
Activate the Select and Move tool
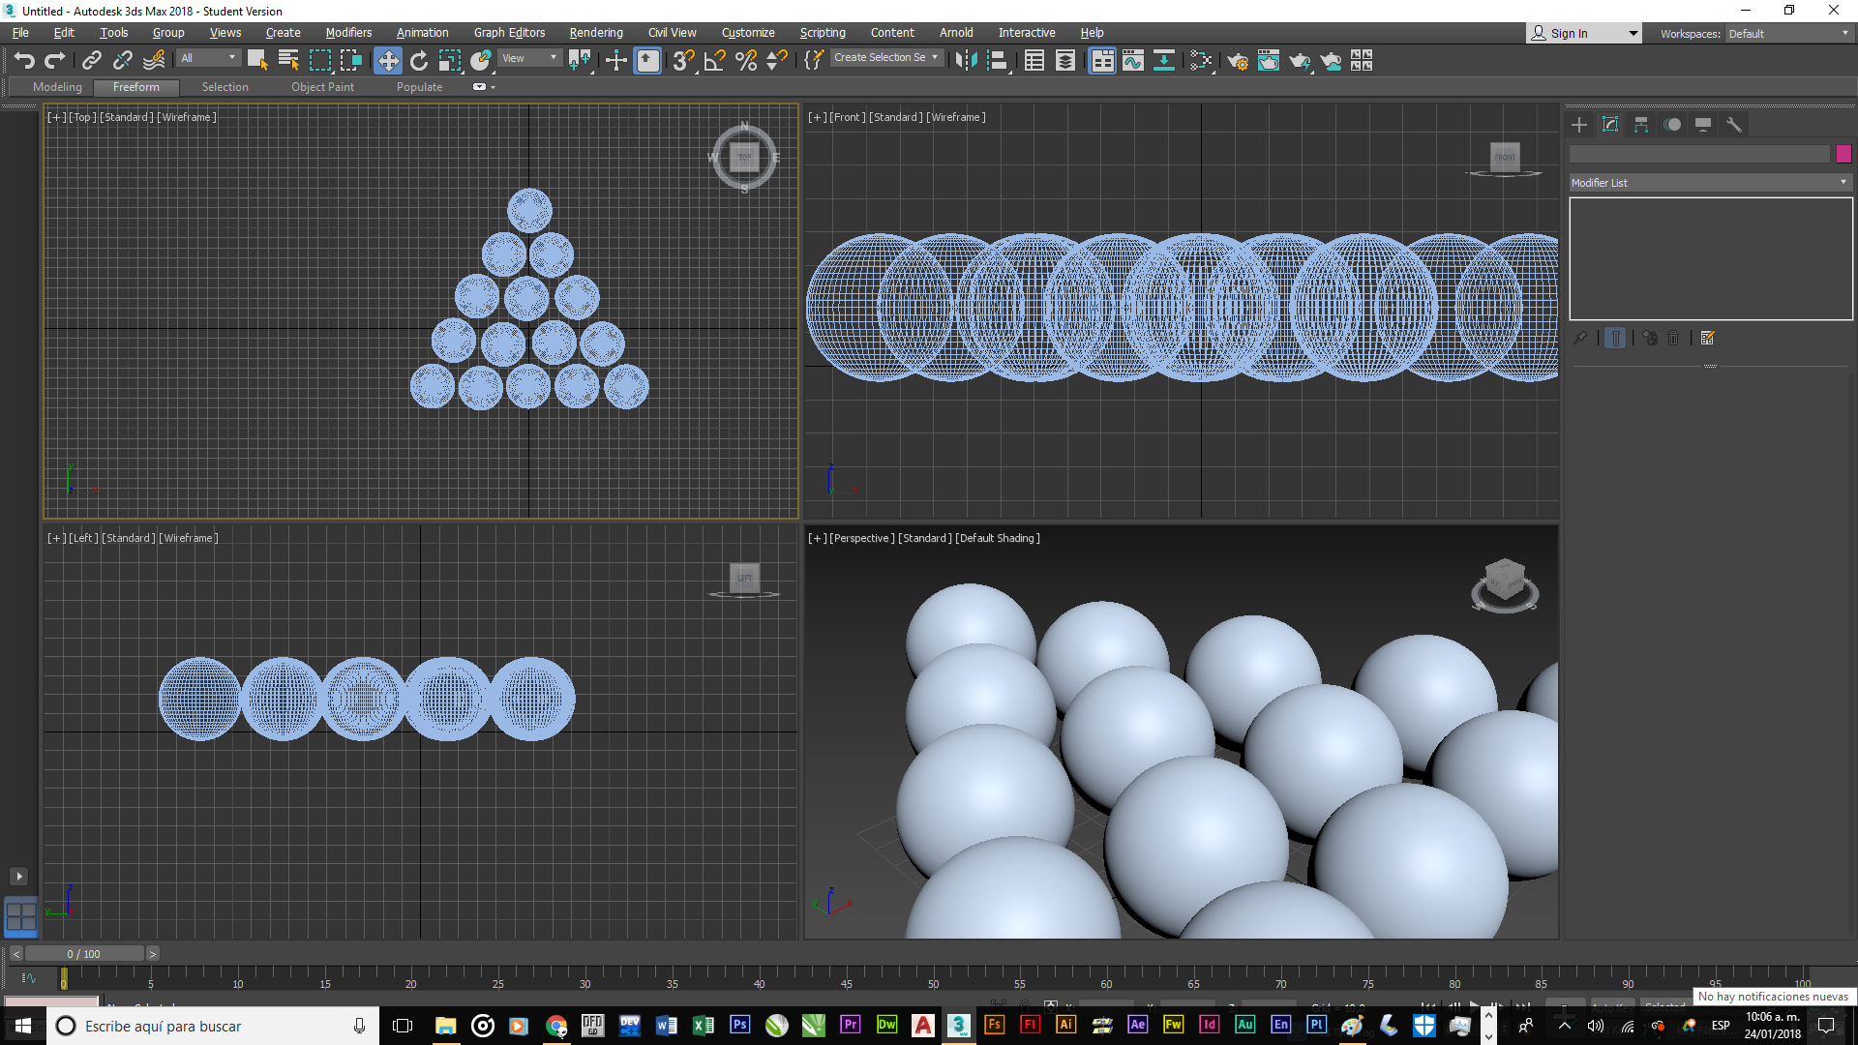pos(388,61)
